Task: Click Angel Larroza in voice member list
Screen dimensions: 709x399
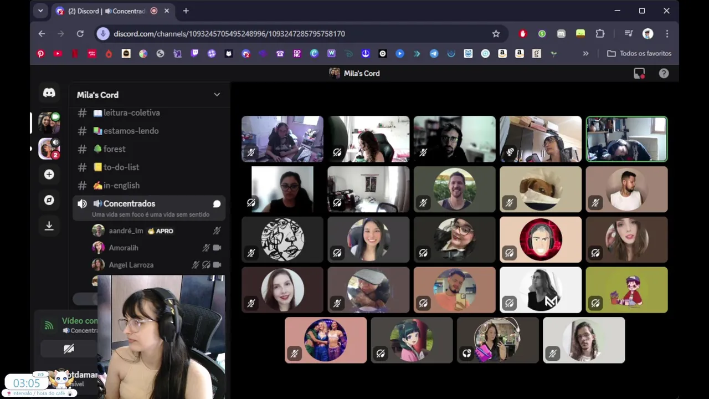Action: [156, 265]
